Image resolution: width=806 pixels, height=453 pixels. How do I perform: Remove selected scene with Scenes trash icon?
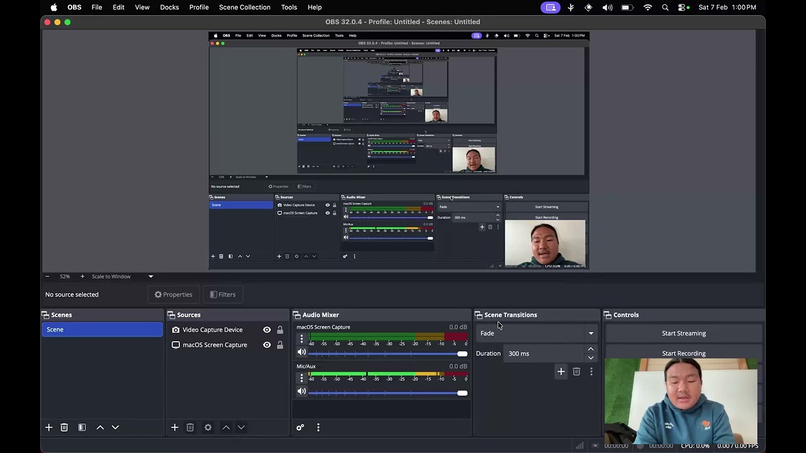point(64,427)
